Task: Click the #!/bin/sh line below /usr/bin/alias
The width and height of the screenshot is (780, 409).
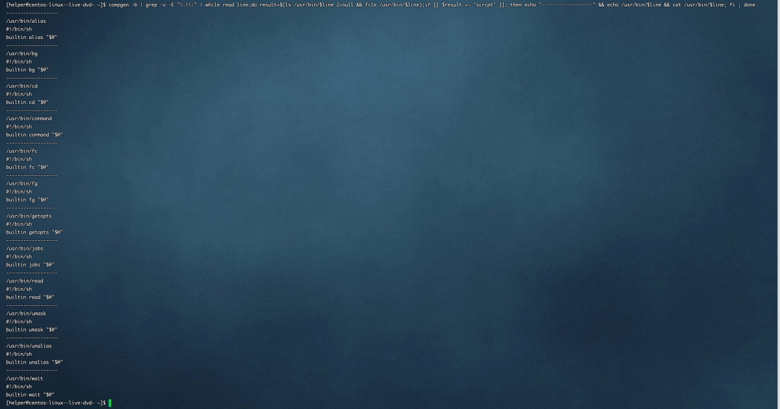Action: pos(19,29)
